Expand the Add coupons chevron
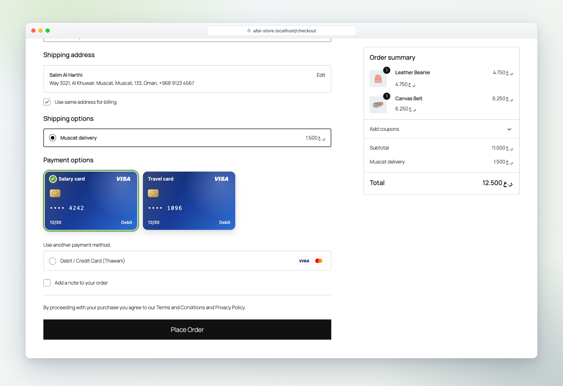563x386 pixels. pos(509,129)
